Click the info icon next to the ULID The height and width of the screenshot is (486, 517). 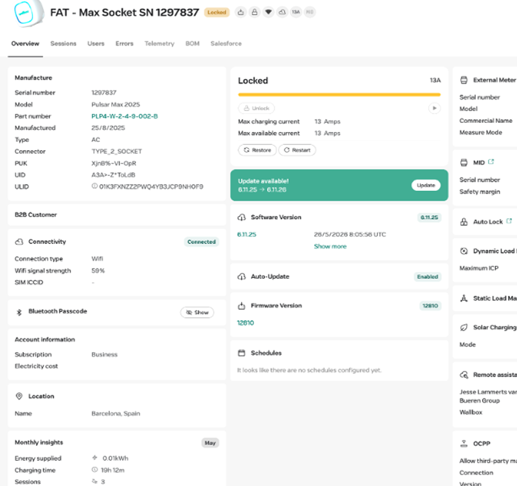pos(94,186)
